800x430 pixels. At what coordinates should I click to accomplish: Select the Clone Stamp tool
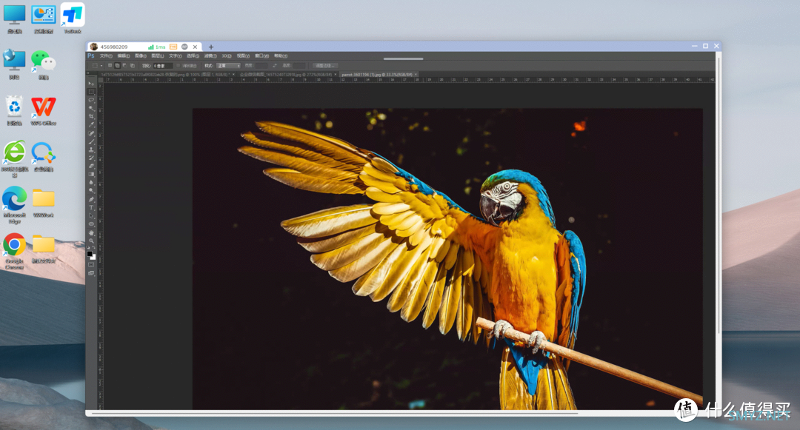[x=91, y=150]
